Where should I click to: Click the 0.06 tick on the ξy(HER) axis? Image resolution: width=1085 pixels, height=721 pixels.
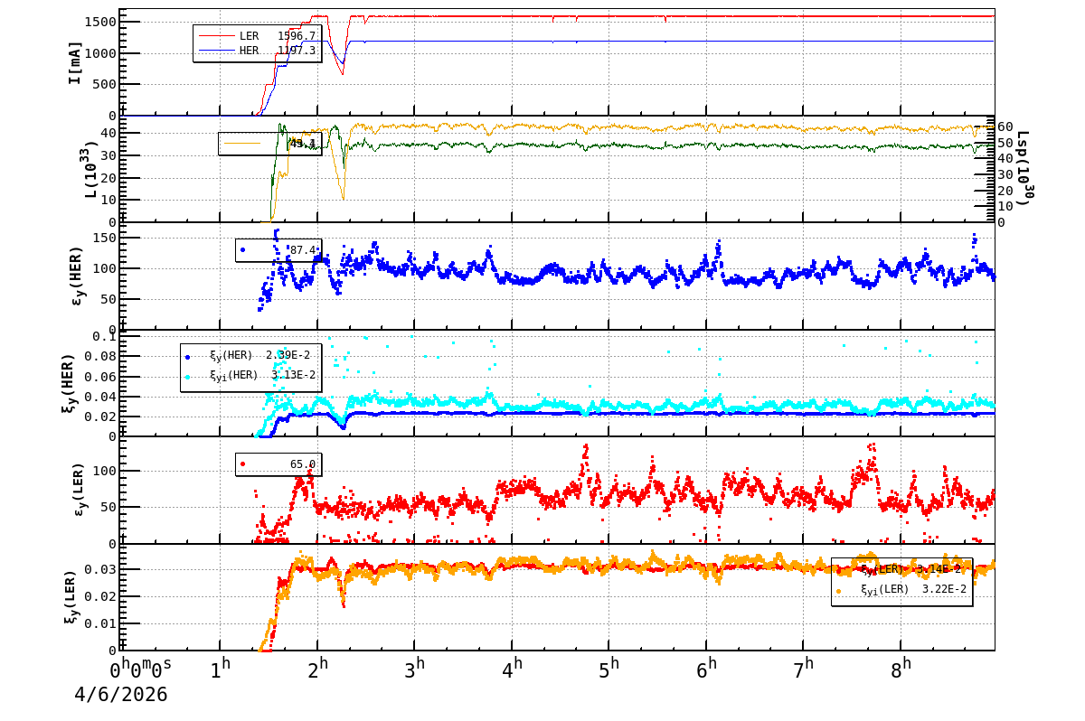(x=100, y=377)
